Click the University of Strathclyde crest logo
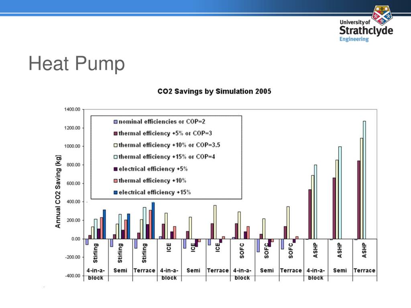Image resolution: width=411 pixels, height=308 pixels. click(382, 15)
